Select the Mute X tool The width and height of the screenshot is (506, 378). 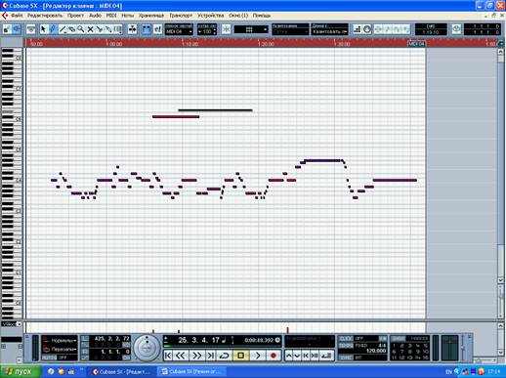click(90, 29)
